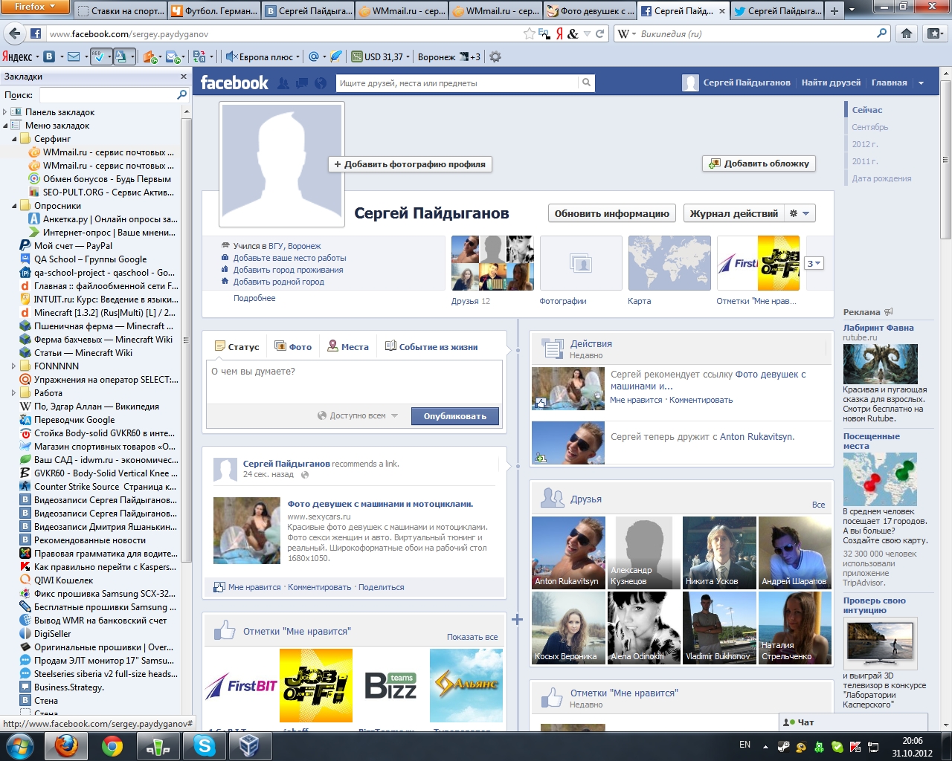
Task: Expand the Работа bookmarks folder
Action: pyautogui.click(x=13, y=393)
